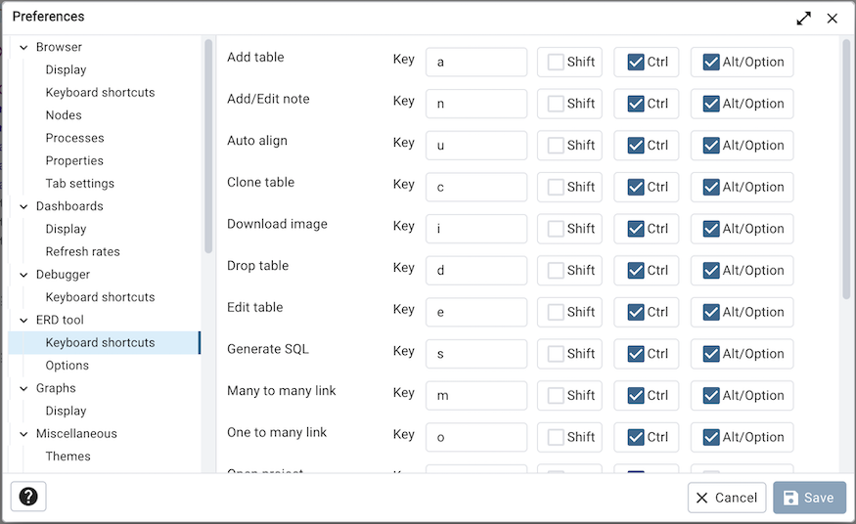Image resolution: width=856 pixels, height=524 pixels.
Task: Maximize the Preferences dialog with the arrows icon
Action: (803, 18)
